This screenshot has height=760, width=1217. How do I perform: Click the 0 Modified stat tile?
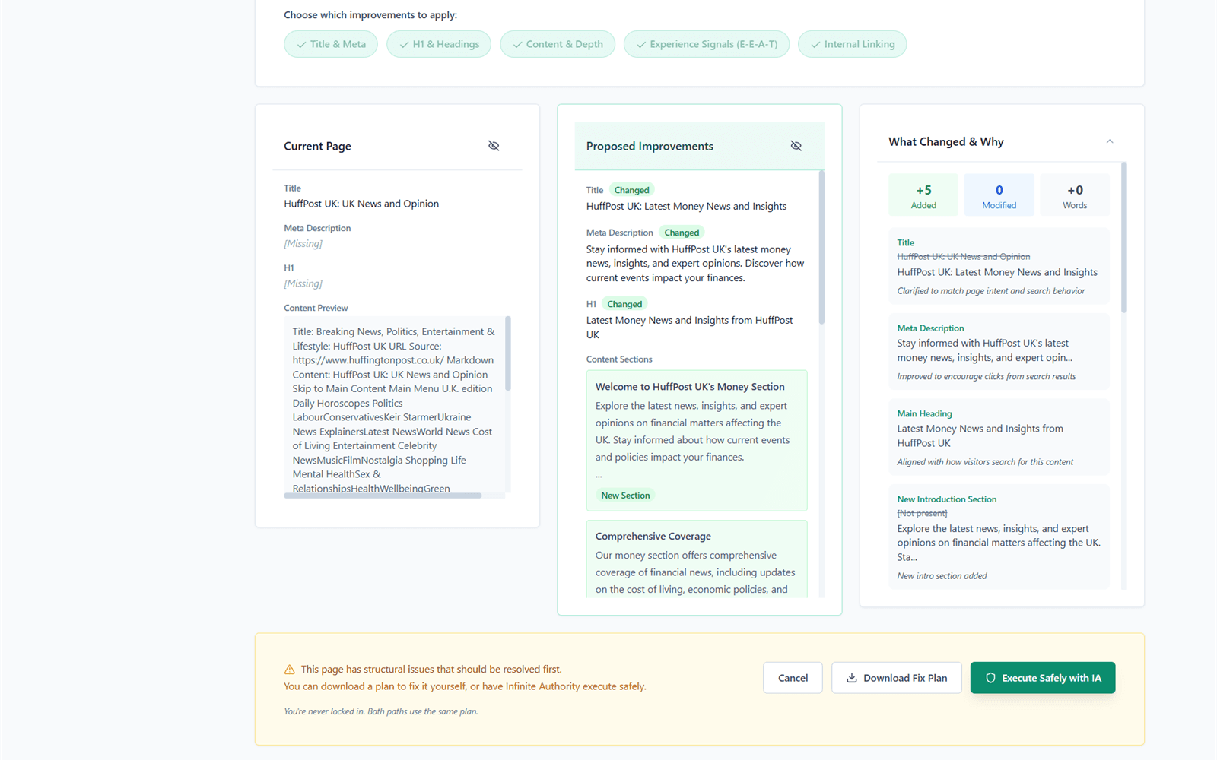click(999, 195)
